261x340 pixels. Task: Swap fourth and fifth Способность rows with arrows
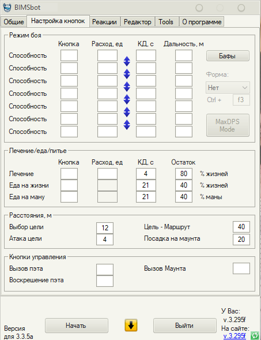pos(127,99)
